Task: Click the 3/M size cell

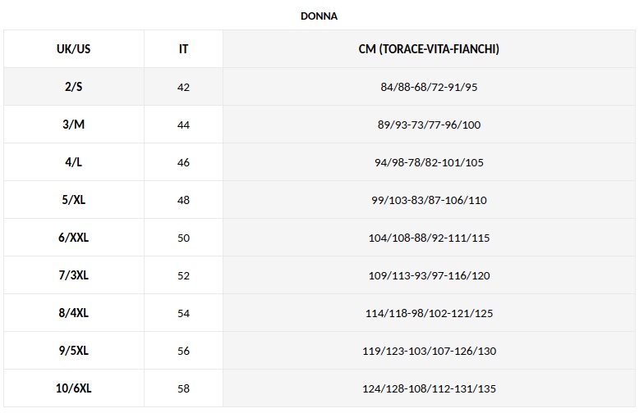Action: tap(74, 125)
